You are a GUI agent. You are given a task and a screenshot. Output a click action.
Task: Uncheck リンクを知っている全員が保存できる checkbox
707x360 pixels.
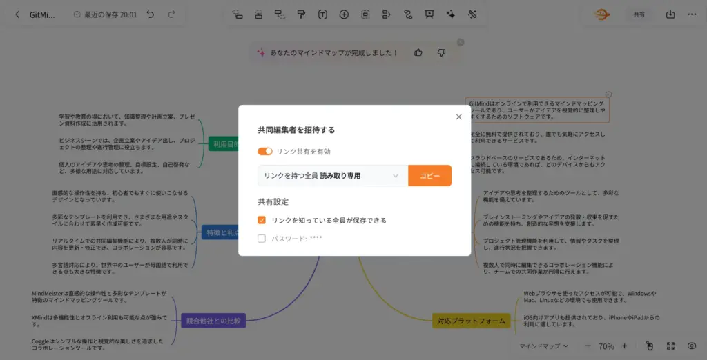[x=262, y=220]
